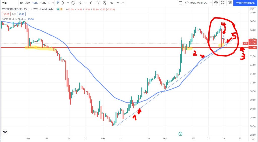Open the indicator templates icon
Screen dimensions: 258x142
point(98,3)
